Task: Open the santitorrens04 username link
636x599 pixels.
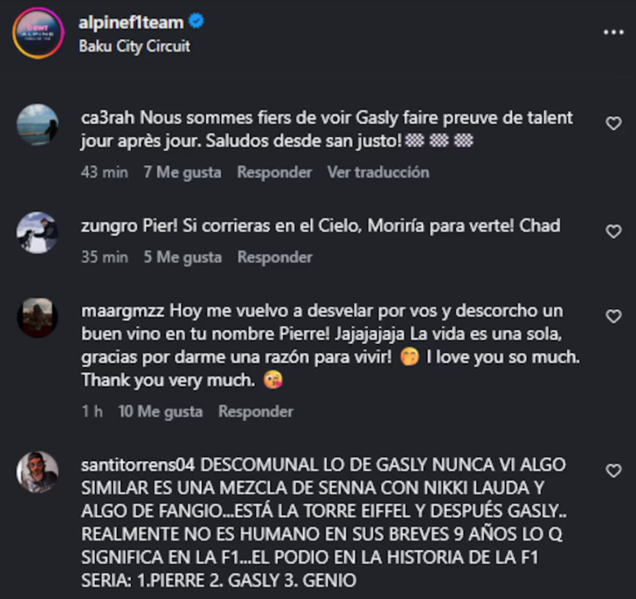Action: [x=138, y=465]
